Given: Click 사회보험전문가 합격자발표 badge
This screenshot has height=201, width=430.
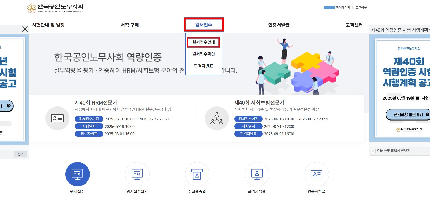Looking at the screenshot, I should click(x=248, y=134).
